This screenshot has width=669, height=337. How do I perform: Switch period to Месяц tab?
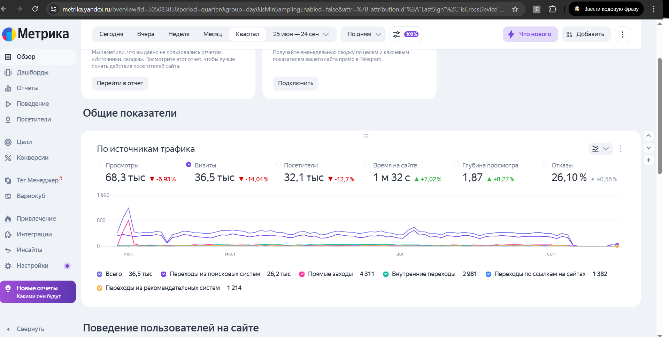click(x=213, y=34)
